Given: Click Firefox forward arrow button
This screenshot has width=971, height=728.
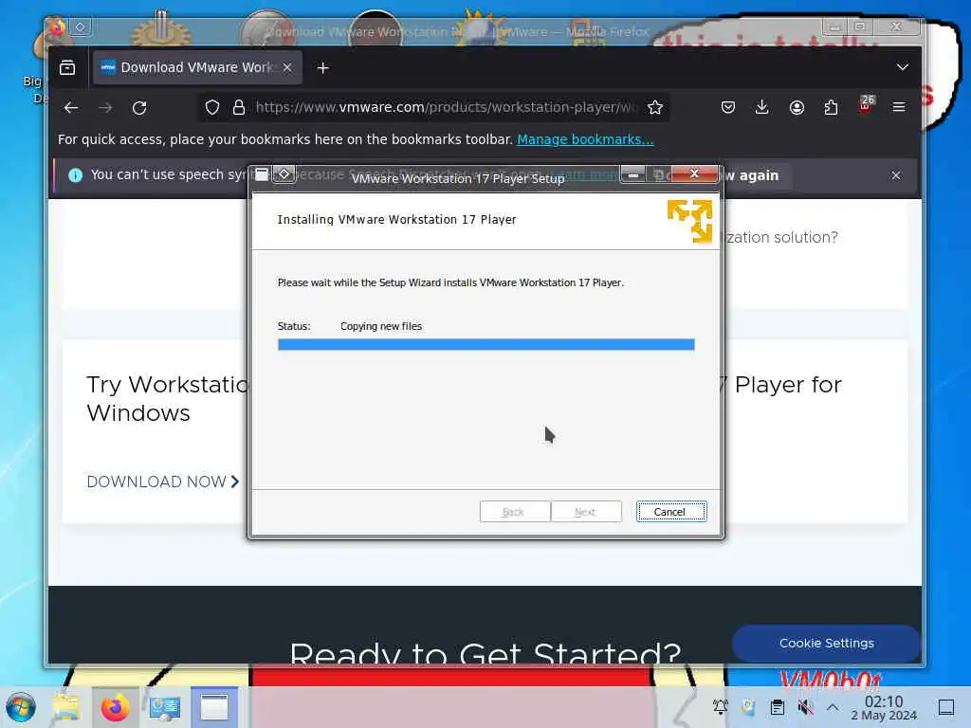Looking at the screenshot, I should (x=105, y=108).
